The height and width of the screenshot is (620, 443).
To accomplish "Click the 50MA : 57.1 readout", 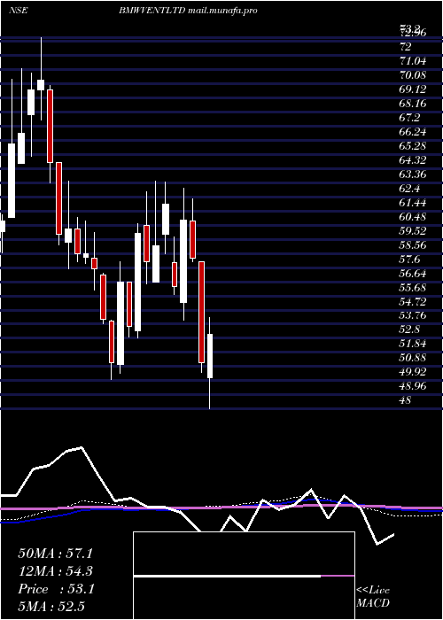I will [56, 554].
